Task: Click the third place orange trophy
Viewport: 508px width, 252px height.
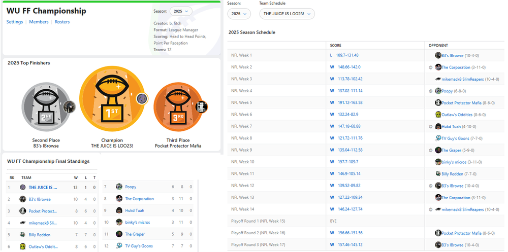Action: coord(177,106)
